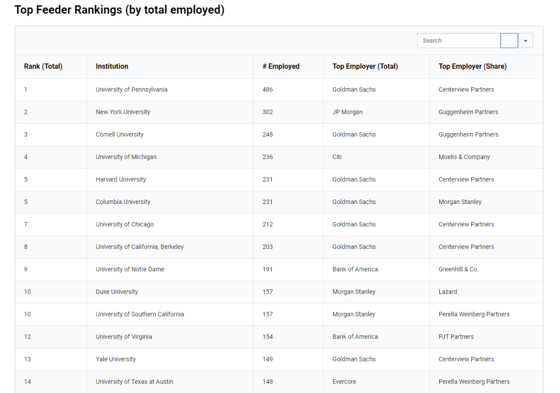The height and width of the screenshot is (393, 560).
Task: Click employed value 203
Action: coord(268,247)
